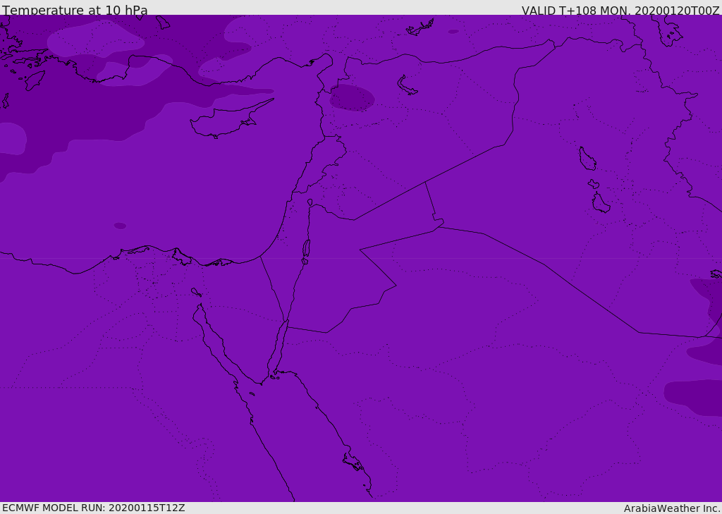Click the 'VALID T+108 MON. 20200120T00Z' label
Image resolution: width=722 pixels, height=514 pixels.
pyautogui.click(x=620, y=11)
